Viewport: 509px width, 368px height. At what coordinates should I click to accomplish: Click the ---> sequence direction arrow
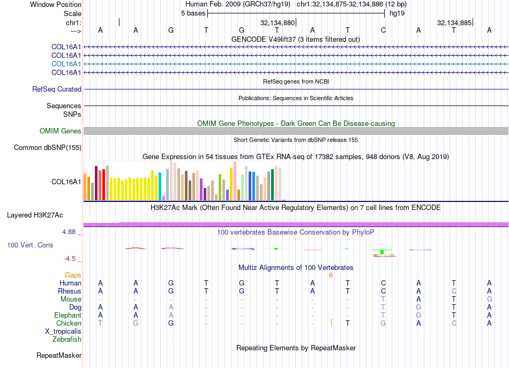point(76,31)
